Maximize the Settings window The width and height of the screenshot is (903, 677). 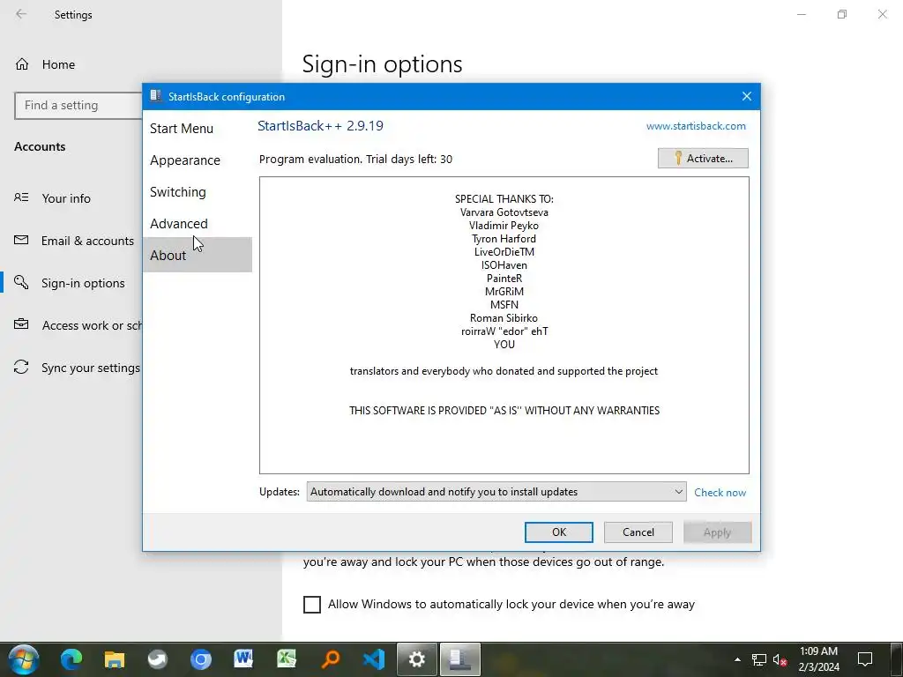(842, 14)
